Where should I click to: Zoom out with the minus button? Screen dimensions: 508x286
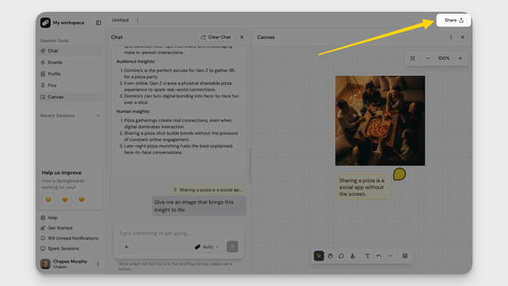[428, 58]
